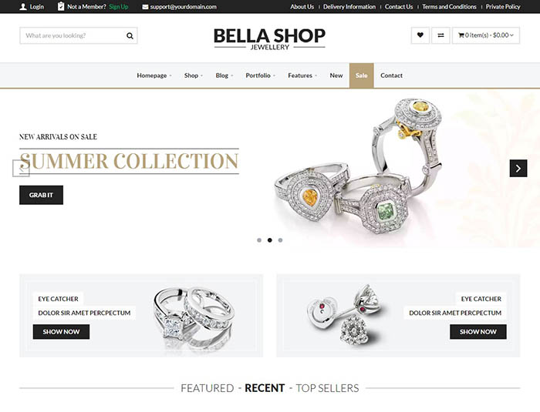
Task: Click the search magnifier icon
Action: (x=130, y=35)
